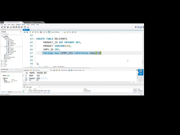
Task: Open a script file in the editor
Action: tap(25, 32)
